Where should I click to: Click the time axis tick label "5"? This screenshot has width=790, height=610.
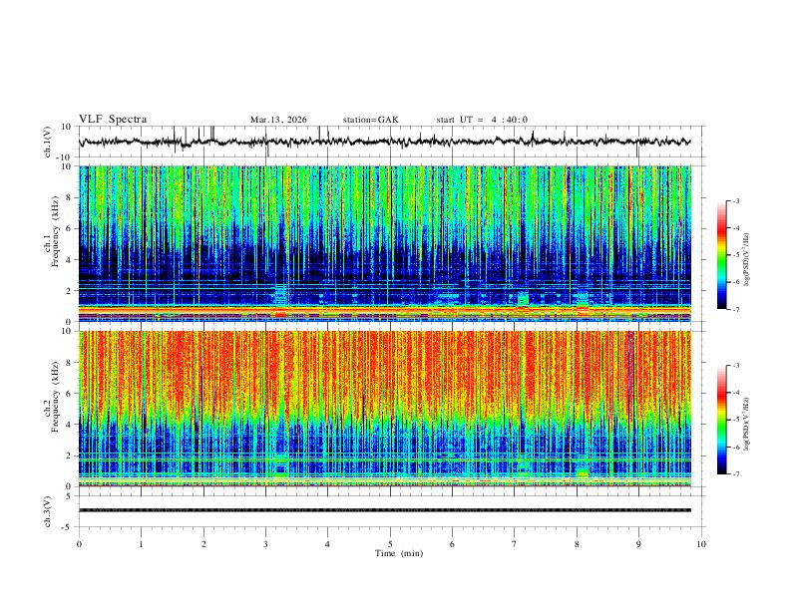click(x=390, y=544)
